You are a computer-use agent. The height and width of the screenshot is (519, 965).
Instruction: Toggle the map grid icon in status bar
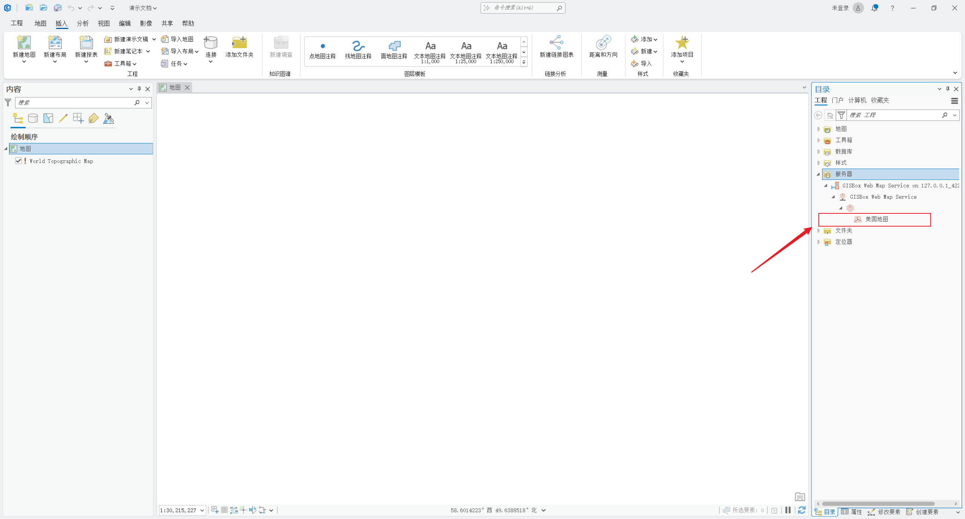point(224,510)
